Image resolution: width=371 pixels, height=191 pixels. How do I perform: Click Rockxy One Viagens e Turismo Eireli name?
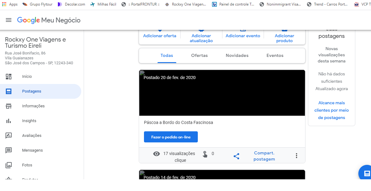click(35, 43)
